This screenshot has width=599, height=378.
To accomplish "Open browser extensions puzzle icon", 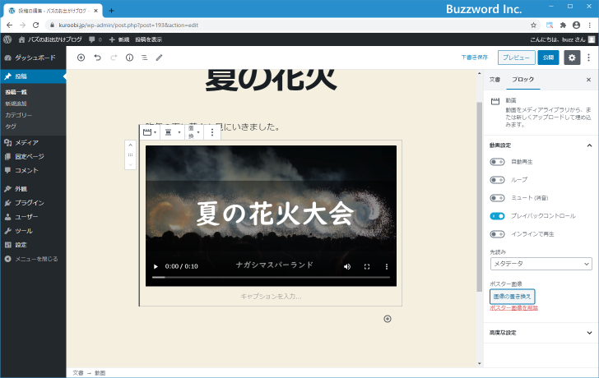I will 563,25.
